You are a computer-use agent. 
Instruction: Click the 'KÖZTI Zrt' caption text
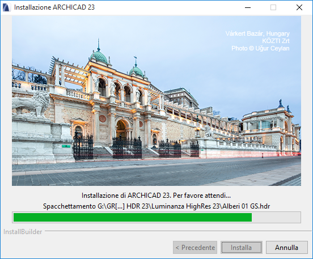click(x=276, y=41)
